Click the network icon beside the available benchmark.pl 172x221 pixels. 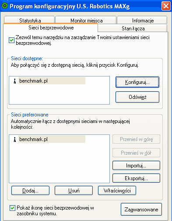(14, 81)
